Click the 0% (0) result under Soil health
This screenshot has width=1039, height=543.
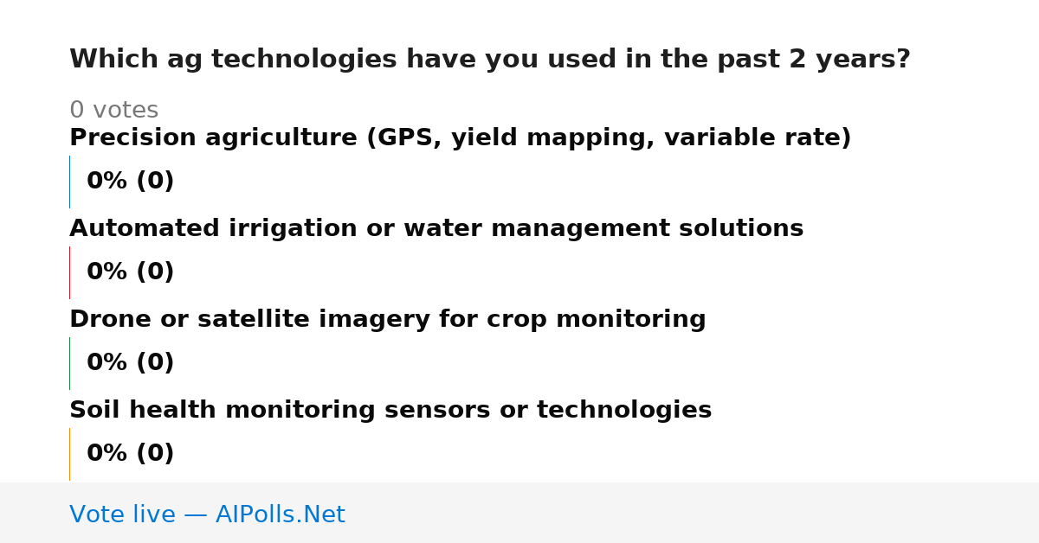[130, 454]
